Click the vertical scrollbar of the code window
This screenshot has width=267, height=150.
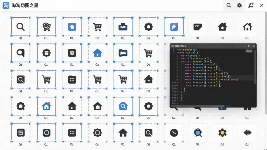click(x=255, y=67)
